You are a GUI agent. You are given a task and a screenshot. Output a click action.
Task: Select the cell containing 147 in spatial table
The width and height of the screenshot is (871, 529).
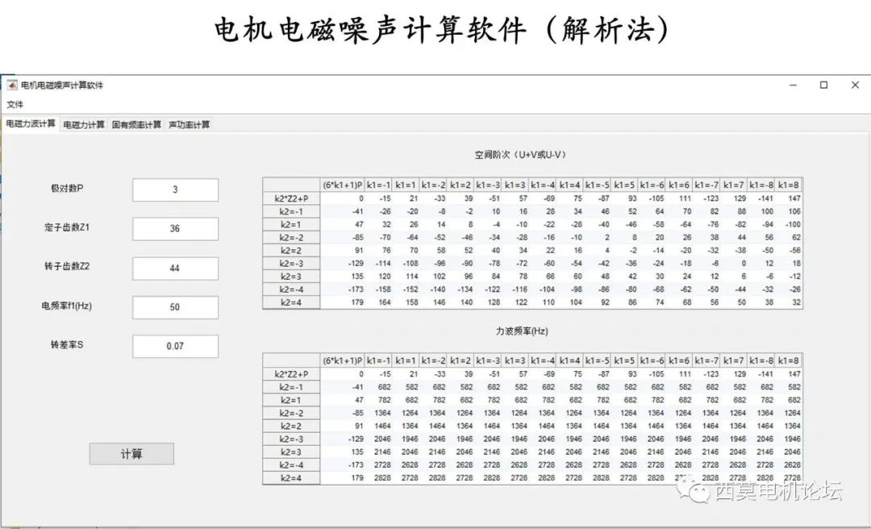(x=794, y=196)
